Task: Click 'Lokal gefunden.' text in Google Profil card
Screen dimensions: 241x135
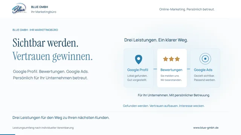Action: pos(137,76)
